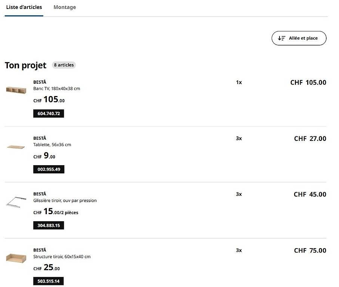
Task: Click the 3x quantity for Glissière tiroir
Action: pos(239,194)
